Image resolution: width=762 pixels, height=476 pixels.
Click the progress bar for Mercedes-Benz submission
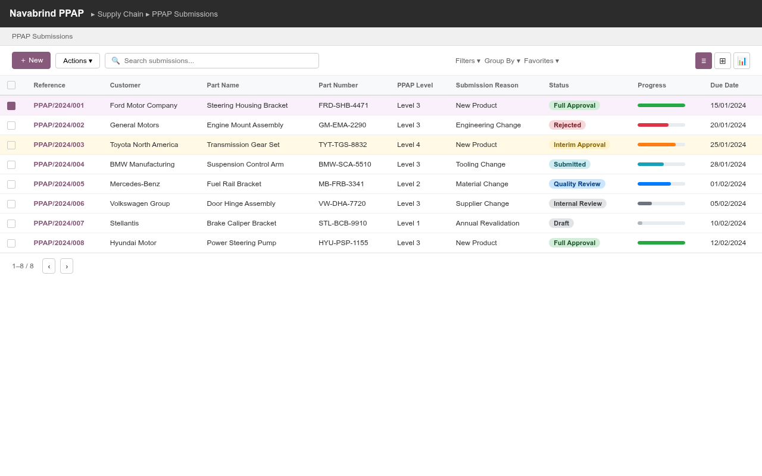click(661, 184)
